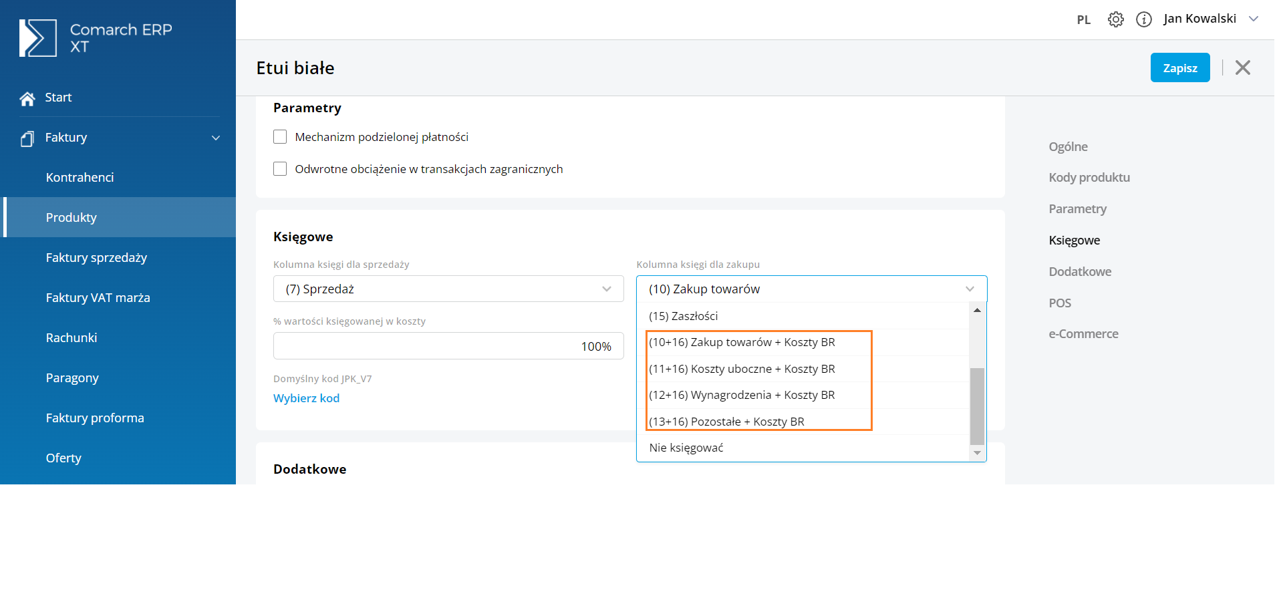
Task: Jump to Kody produktu section
Action: (x=1089, y=178)
